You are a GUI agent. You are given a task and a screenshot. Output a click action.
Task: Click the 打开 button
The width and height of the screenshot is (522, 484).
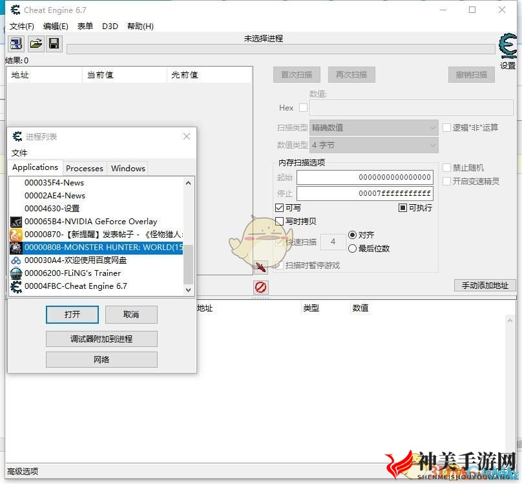[x=72, y=315]
